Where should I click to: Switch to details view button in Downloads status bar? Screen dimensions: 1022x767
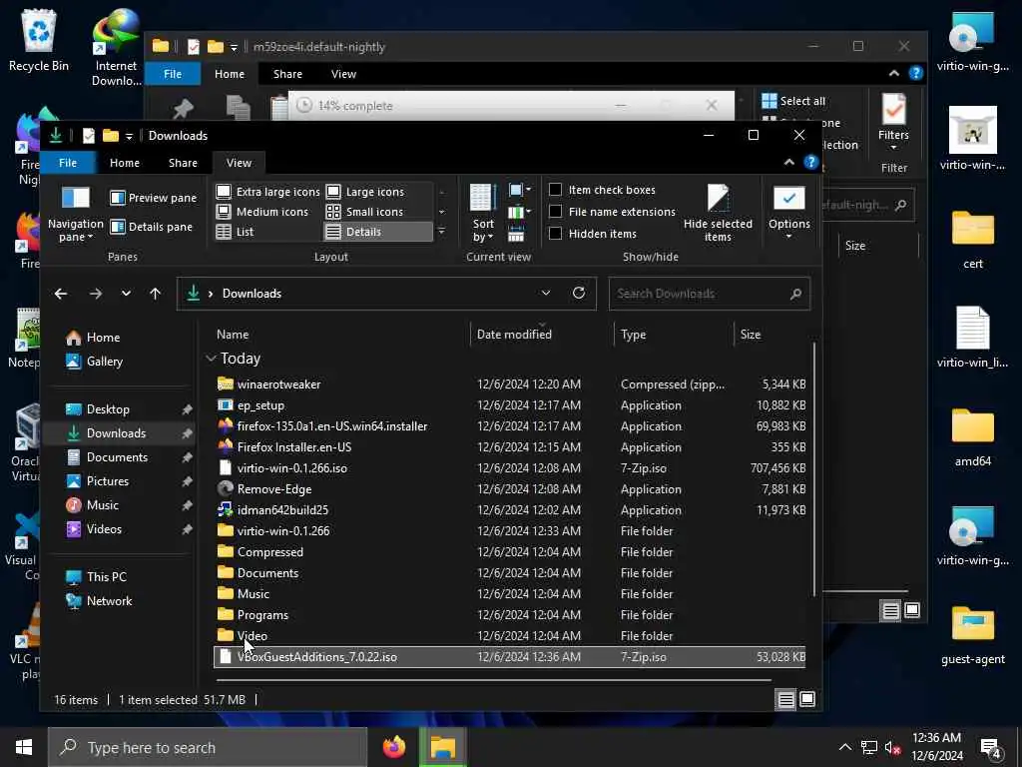tap(786, 700)
